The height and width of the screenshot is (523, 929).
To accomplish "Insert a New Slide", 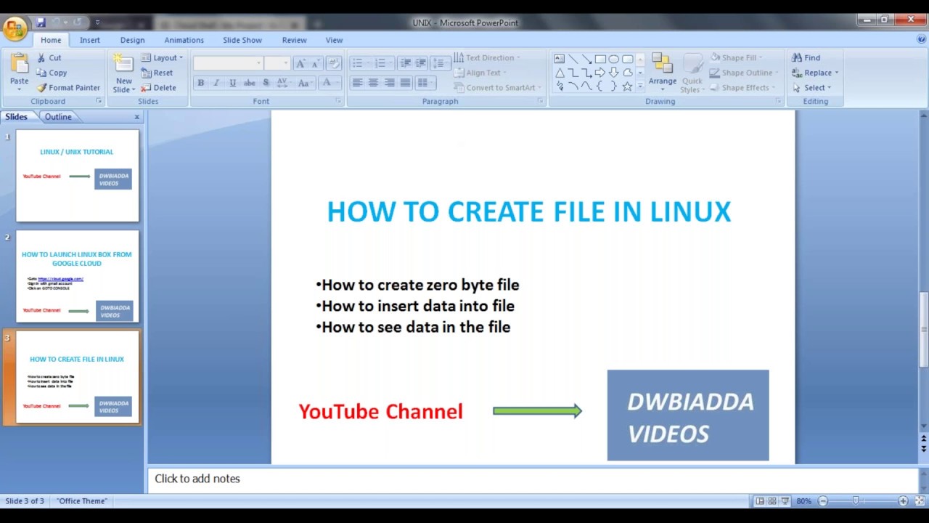I will click(x=124, y=73).
